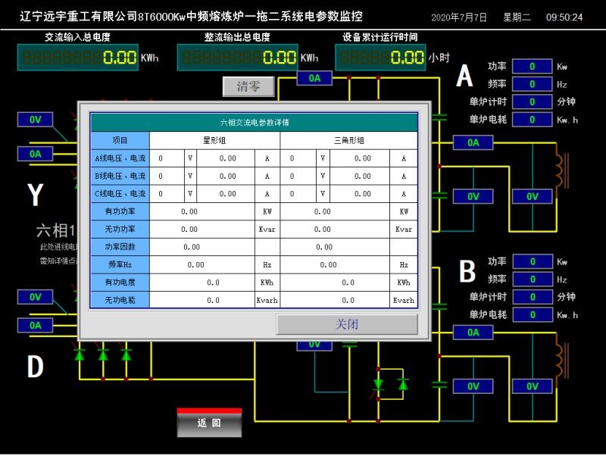Click the 交流输入总电度 kWh display

coord(78,57)
